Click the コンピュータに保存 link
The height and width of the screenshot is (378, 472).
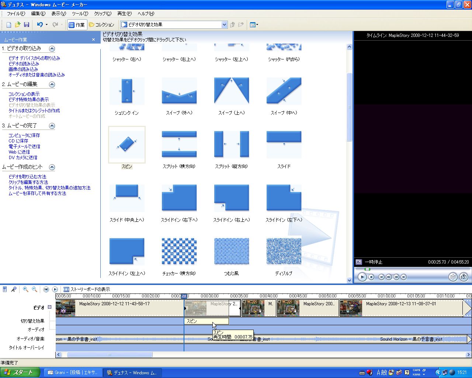click(x=24, y=135)
